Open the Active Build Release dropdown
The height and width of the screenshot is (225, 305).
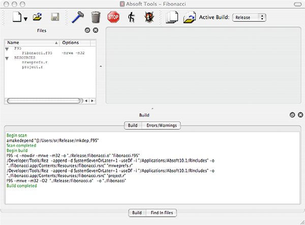pyautogui.click(x=249, y=17)
